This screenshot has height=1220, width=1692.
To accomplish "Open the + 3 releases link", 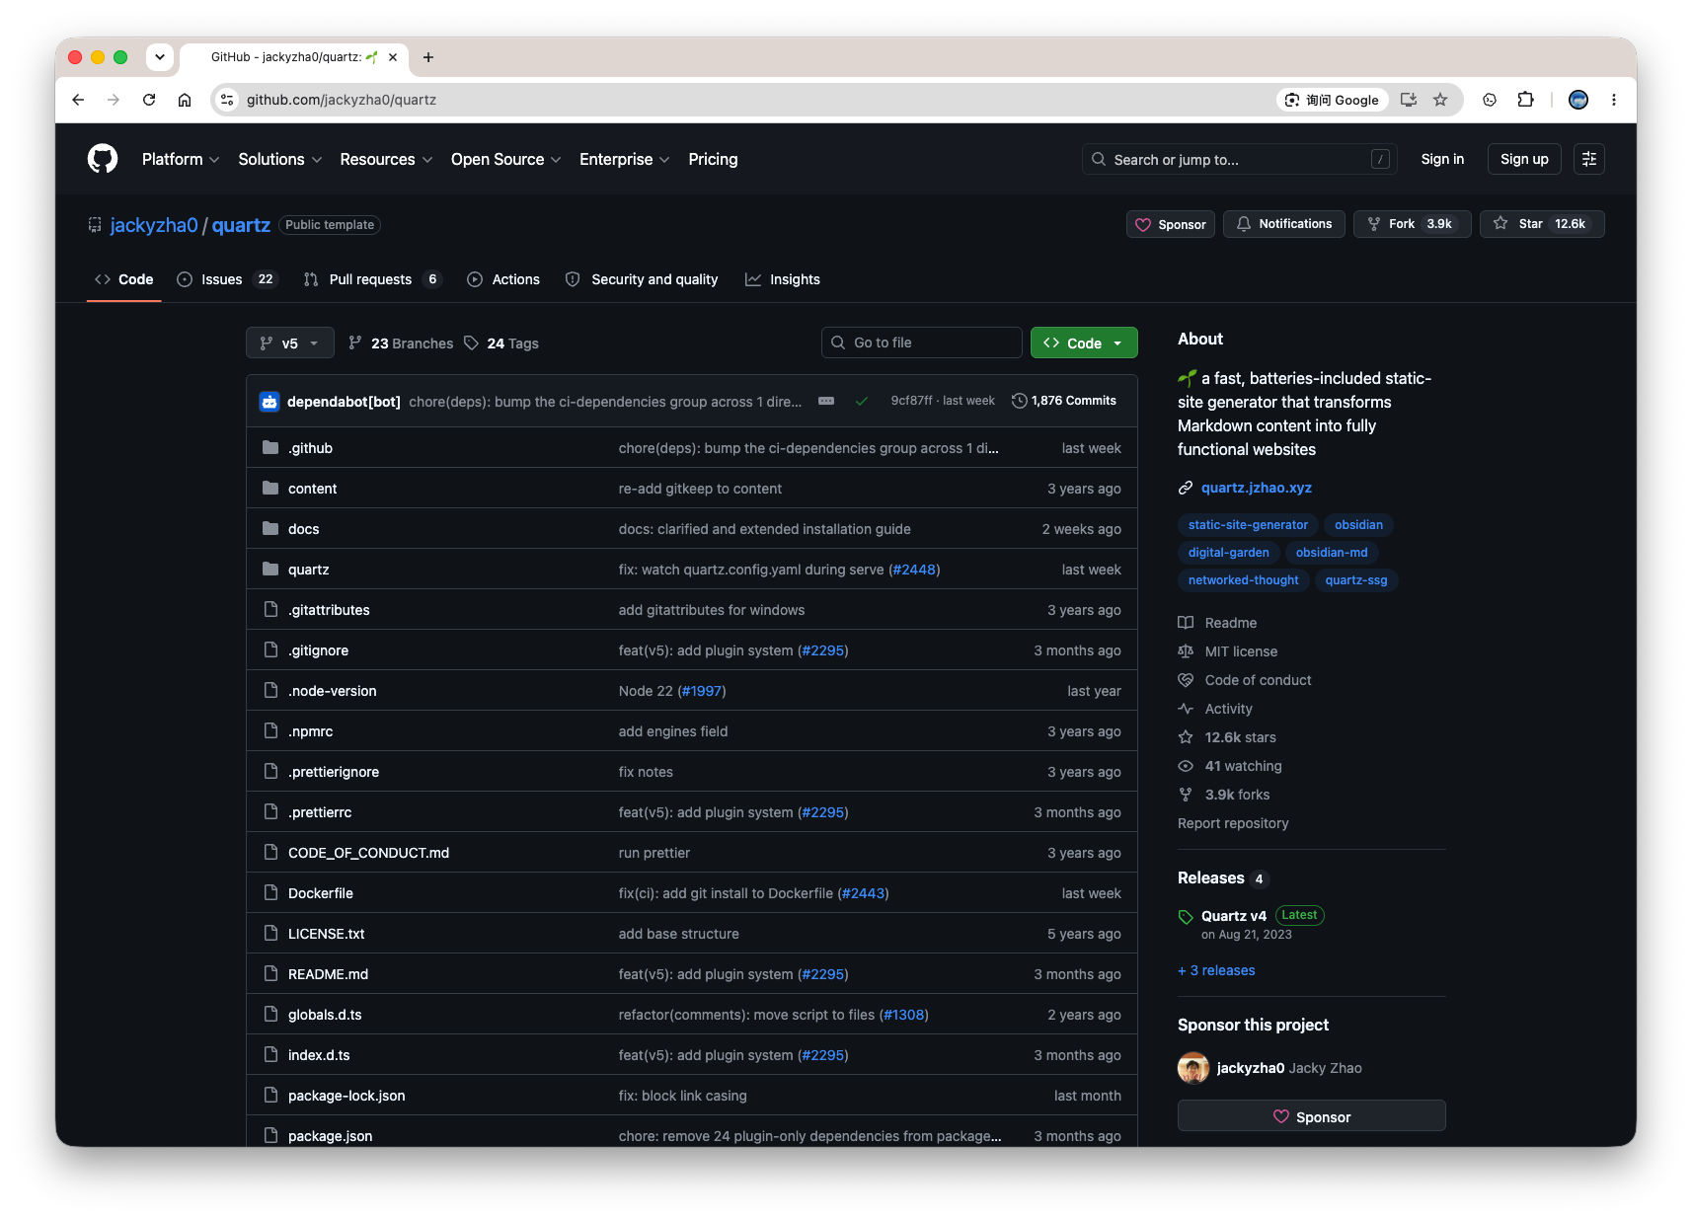I will click(1216, 970).
